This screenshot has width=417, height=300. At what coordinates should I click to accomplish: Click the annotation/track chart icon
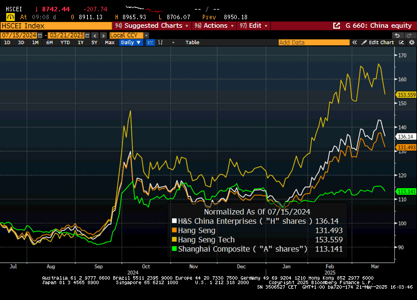click(401, 42)
